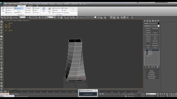Viewport: 177px width, 99px height.
Task: Click Exit Isolation Mode button
Action: [88, 94]
